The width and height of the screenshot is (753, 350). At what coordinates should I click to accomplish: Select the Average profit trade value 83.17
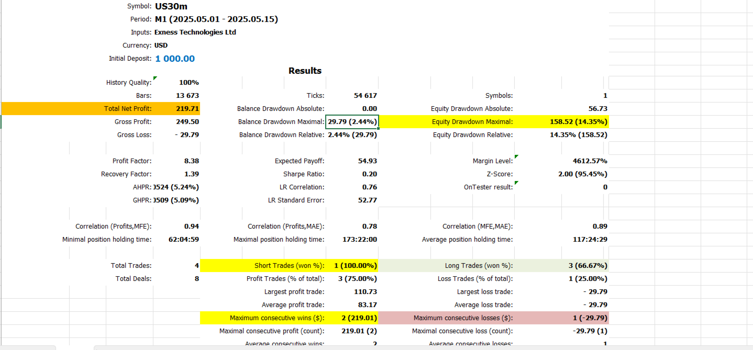coord(368,305)
